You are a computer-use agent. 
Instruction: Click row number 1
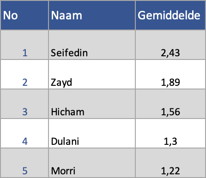[25, 53]
